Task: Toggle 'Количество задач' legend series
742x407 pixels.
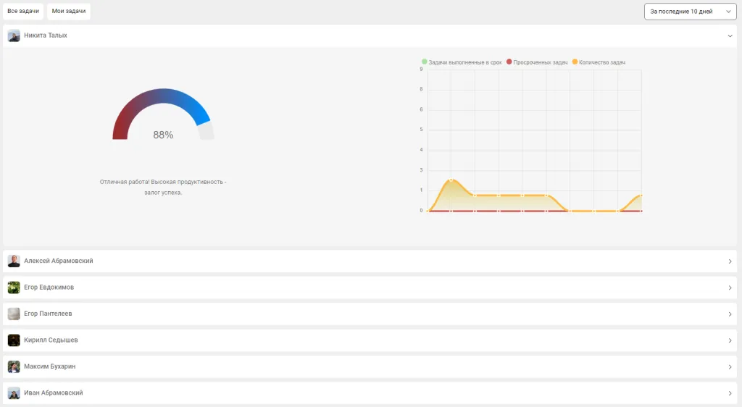Action: pos(601,62)
